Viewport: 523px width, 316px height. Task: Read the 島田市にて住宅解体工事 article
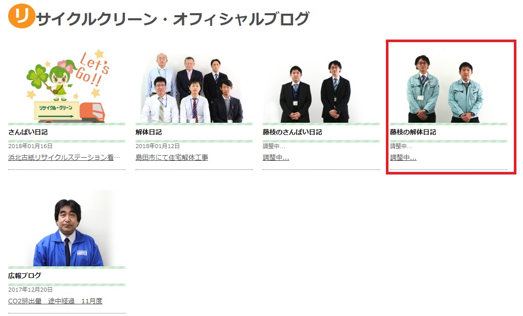172,158
